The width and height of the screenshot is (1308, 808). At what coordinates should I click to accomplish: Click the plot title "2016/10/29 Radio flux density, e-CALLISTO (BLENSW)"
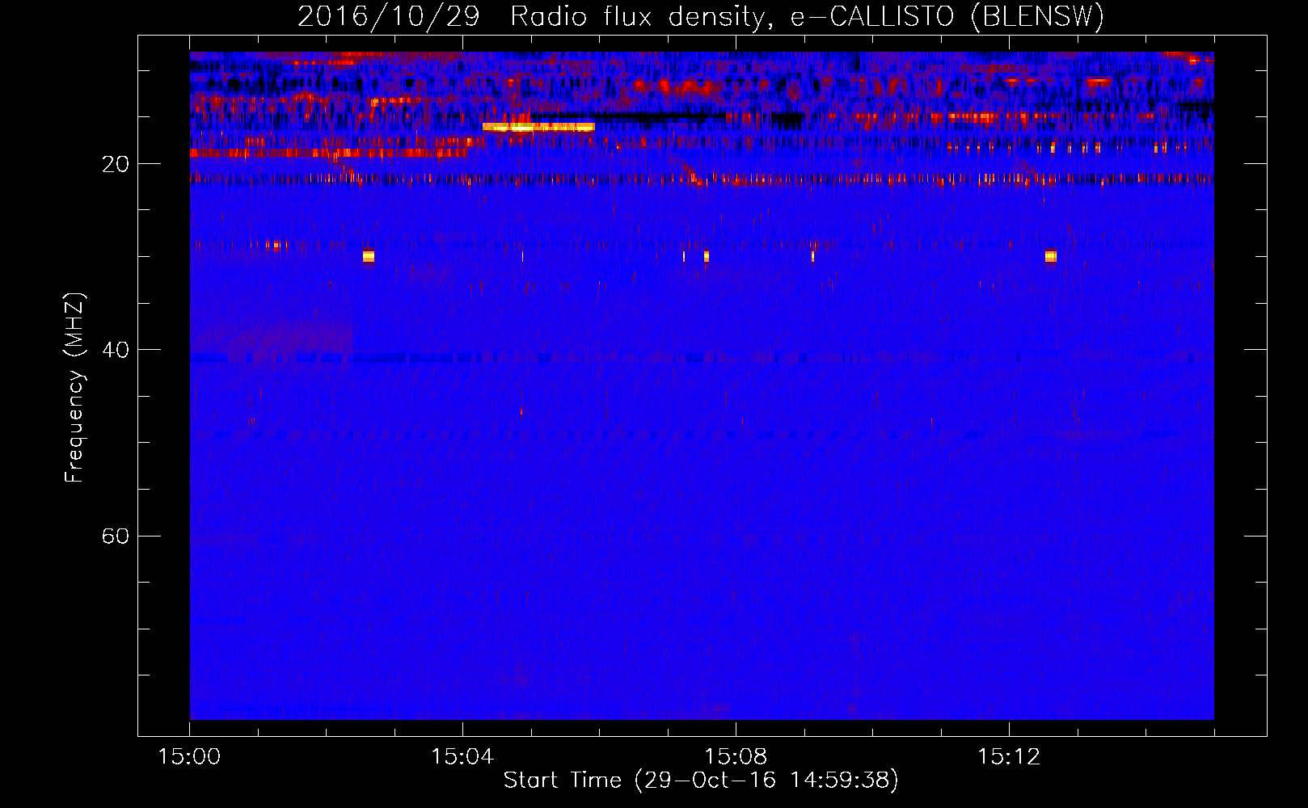(x=701, y=17)
